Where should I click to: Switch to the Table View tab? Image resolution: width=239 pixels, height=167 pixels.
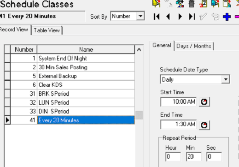pyautogui.click(x=47, y=30)
